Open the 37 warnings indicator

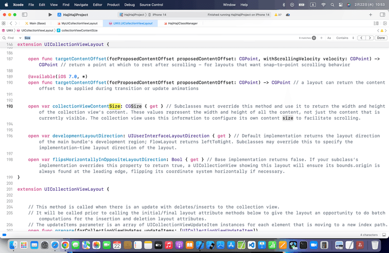pos(278,15)
